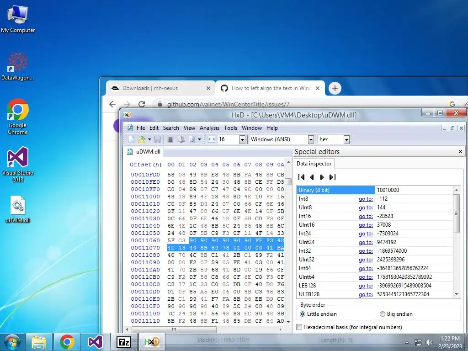Select the uDWM.dll document tab
468x351 pixels.
tap(144, 152)
